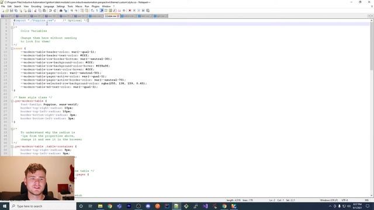374x210 pixels.
Task: Click the Stop macro recording icon
Action: 134,10
